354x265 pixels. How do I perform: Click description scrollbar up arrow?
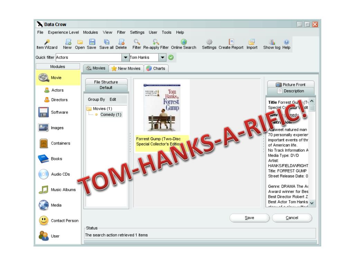click(312, 101)
